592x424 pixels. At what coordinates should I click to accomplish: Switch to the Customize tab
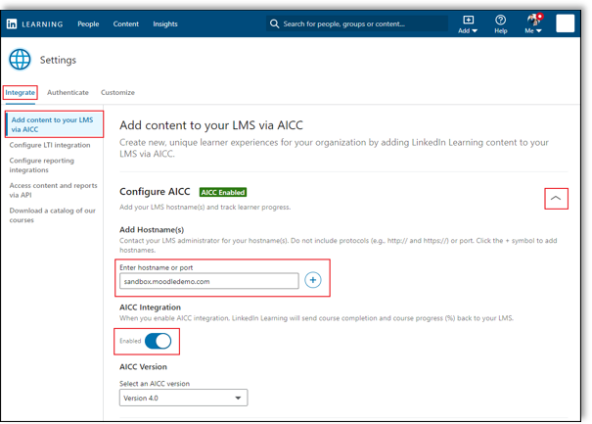117,93
